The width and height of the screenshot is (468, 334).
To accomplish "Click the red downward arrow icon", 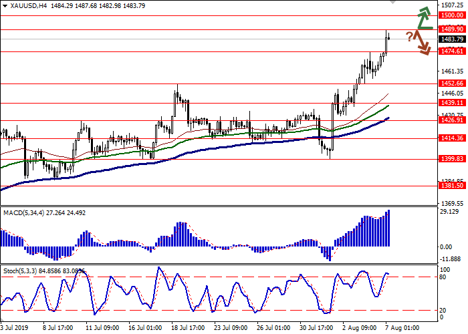I will 422,43.
